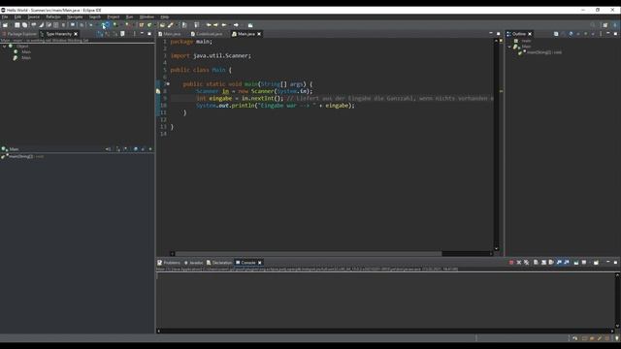Close the Type Hierarchy view
Image resolution: width=621 pixels, height=349 pixels.
(76, 34)
